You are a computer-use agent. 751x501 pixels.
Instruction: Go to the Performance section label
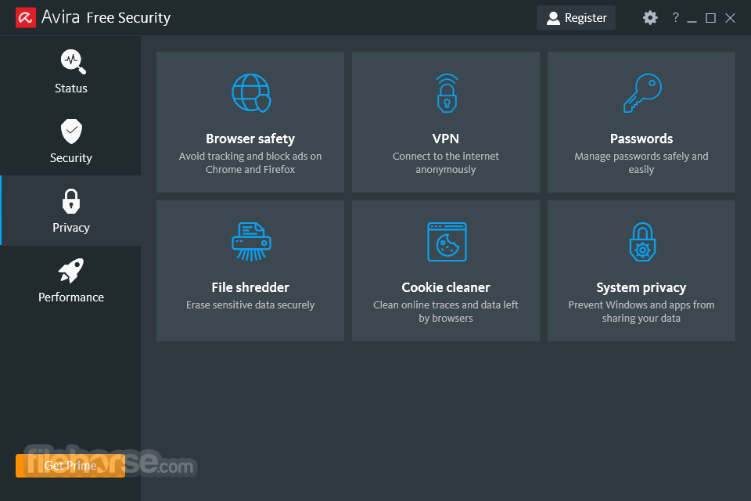pos(71,297)
